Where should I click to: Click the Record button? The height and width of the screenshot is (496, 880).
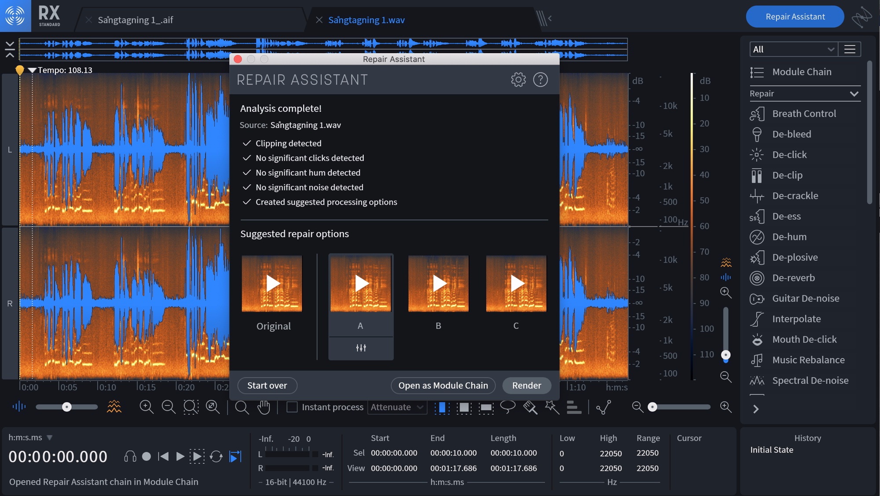[x=147, y=456]
